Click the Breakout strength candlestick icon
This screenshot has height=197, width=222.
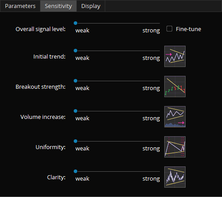175,87
